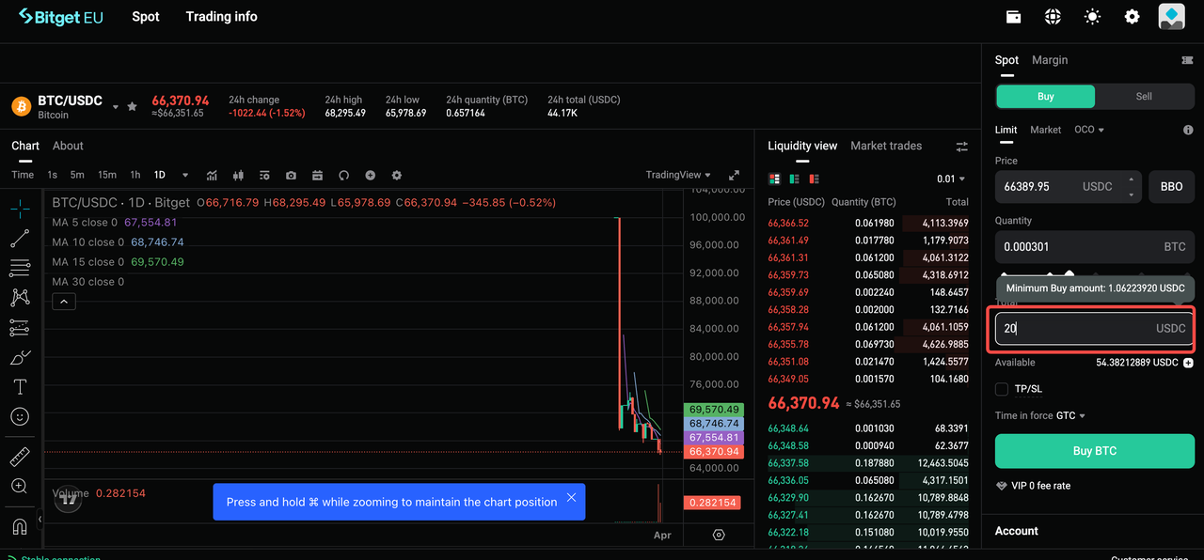Viewport: 1204px width, 560px height.
Task: Click the order info icon beside OCO
Action: pyautogui.click(x=1188, y=130)
